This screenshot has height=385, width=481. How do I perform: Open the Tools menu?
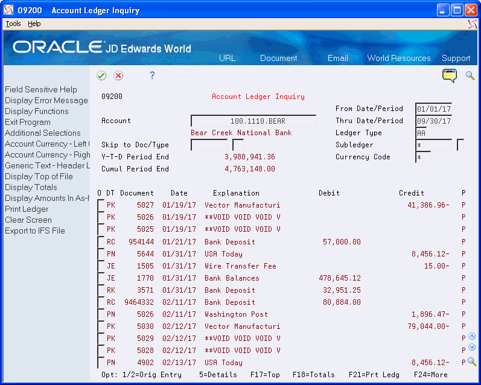tap(13, 24)
